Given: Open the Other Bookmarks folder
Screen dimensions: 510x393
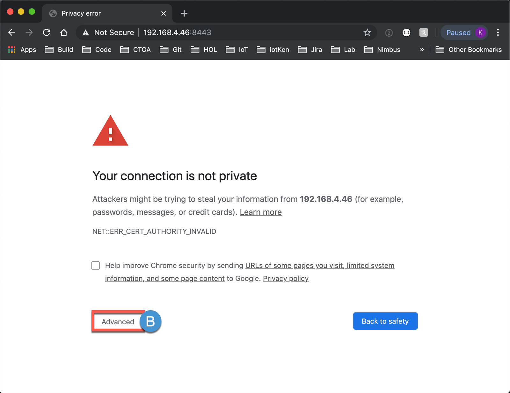Looking at the screenshot, I should tap(469, 50).
